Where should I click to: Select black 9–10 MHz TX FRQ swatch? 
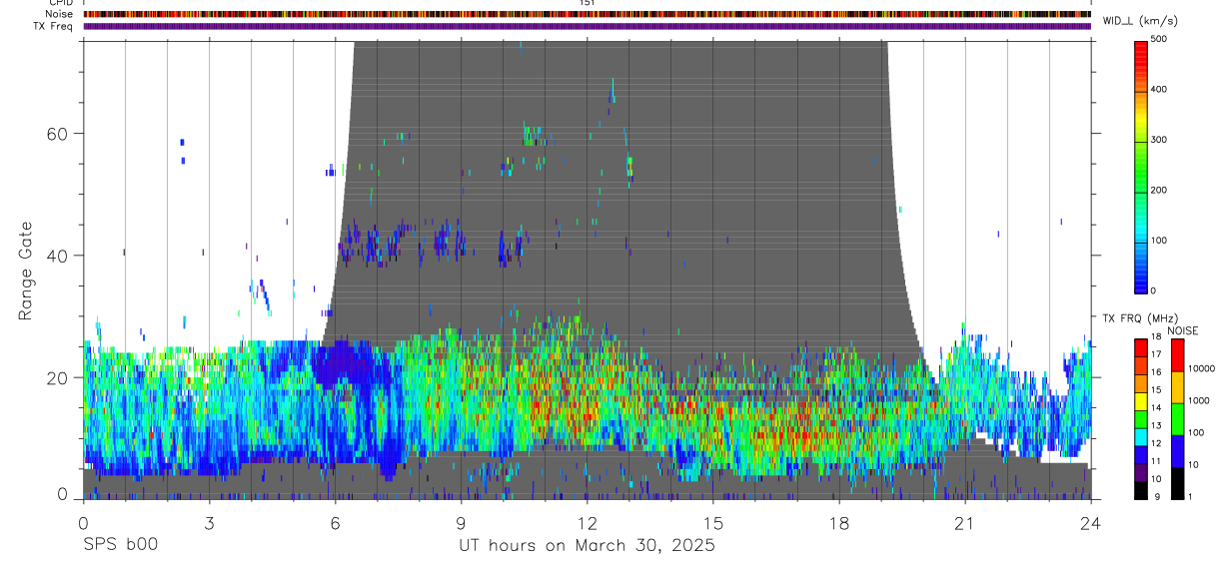click(1140, 488)
